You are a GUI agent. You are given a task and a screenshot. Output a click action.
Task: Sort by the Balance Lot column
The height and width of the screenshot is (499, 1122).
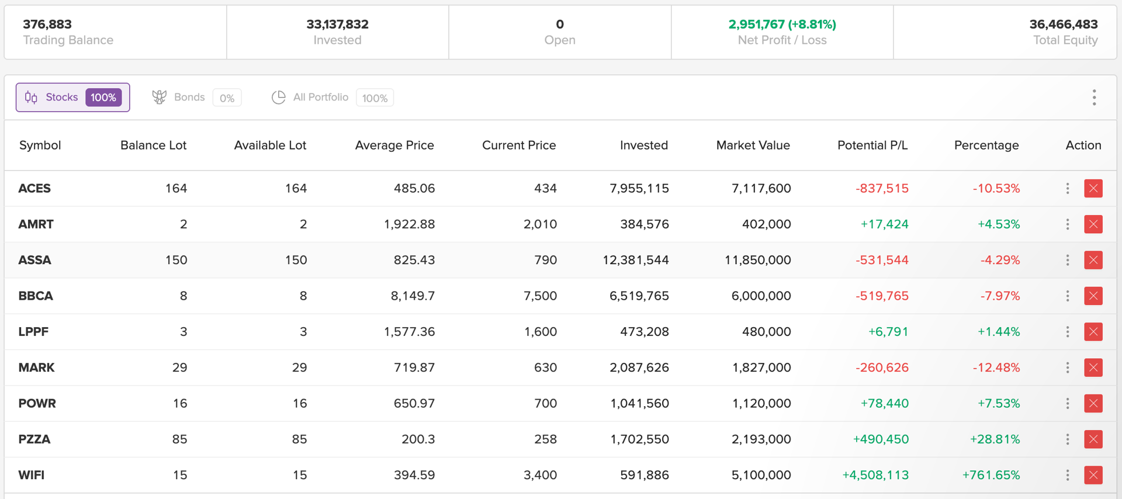pos(153,145)
